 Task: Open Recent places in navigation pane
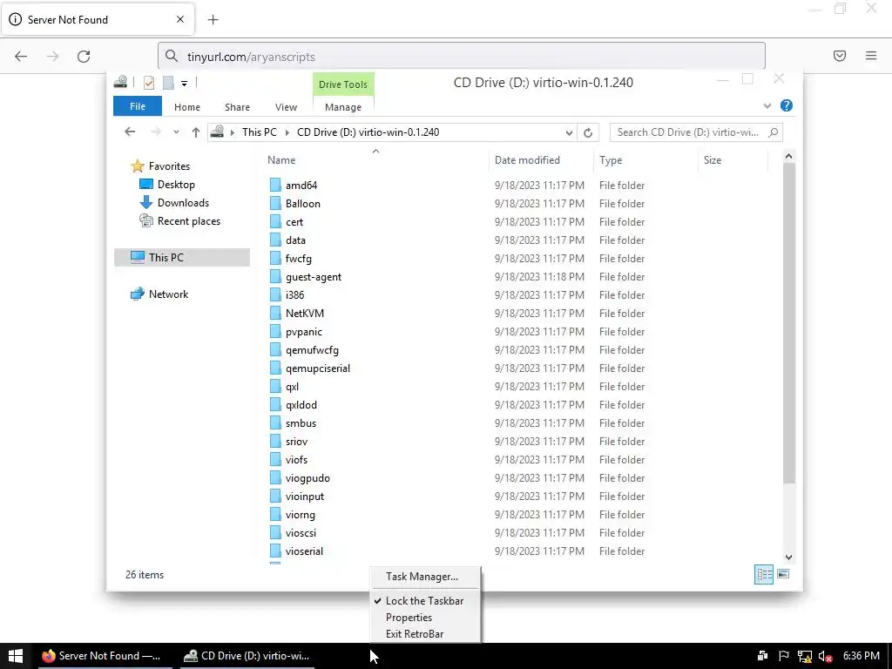188,220
